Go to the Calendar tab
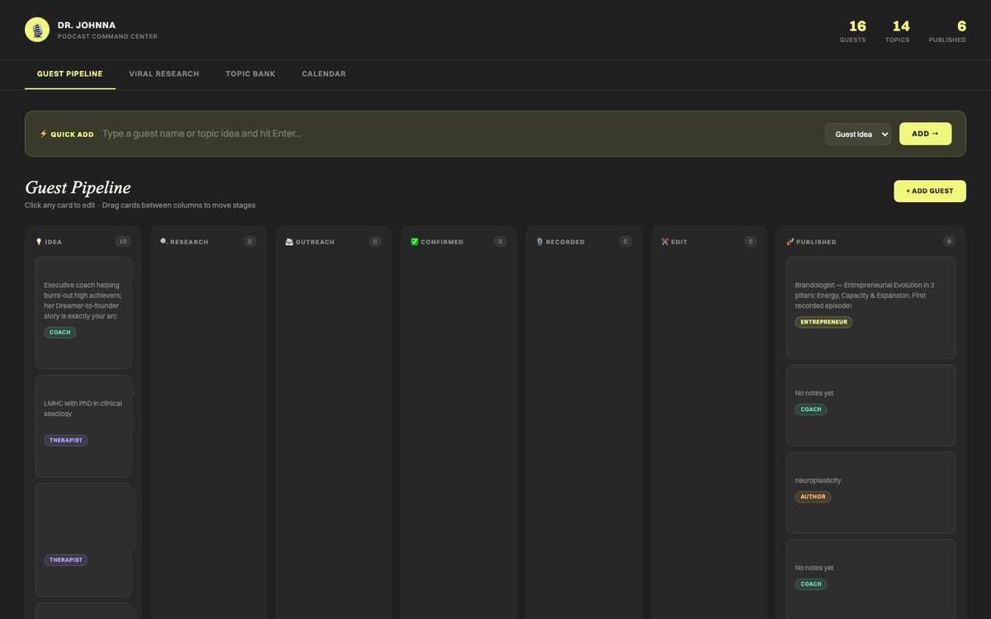991x619 pixels. (324, 74)
